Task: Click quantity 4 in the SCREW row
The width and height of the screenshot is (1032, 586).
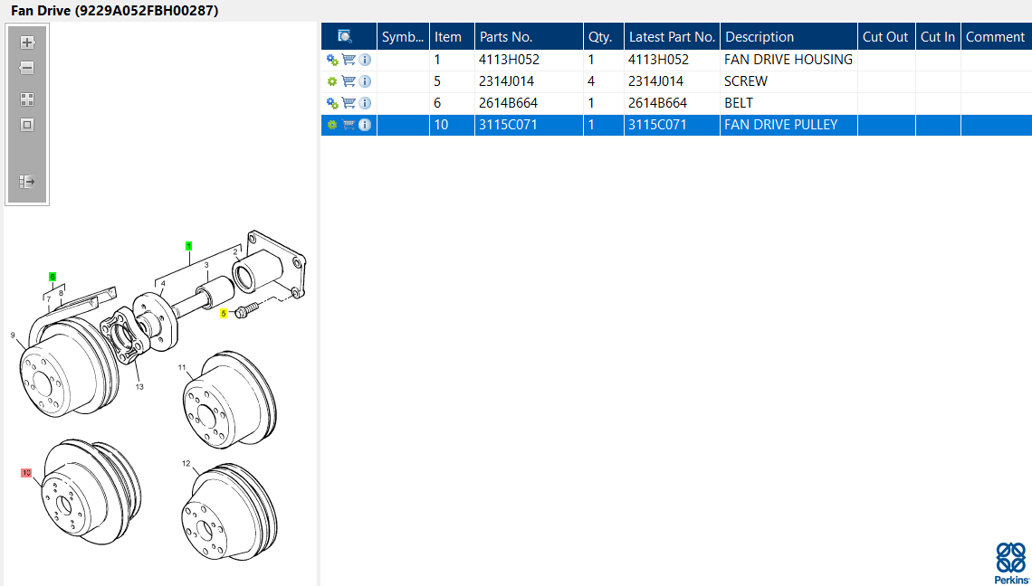Action: click(x=591, y=81)
